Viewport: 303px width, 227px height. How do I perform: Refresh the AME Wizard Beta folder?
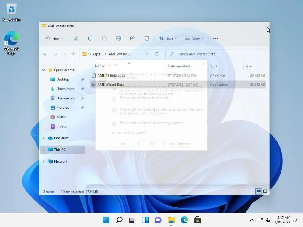click(157, 54)
